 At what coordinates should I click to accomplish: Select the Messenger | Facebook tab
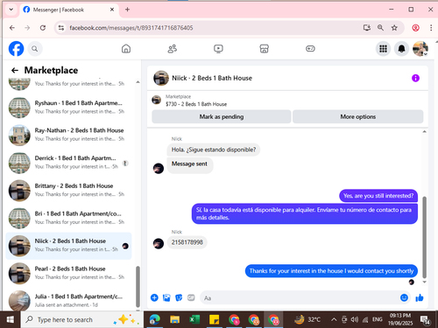(68, 10)
